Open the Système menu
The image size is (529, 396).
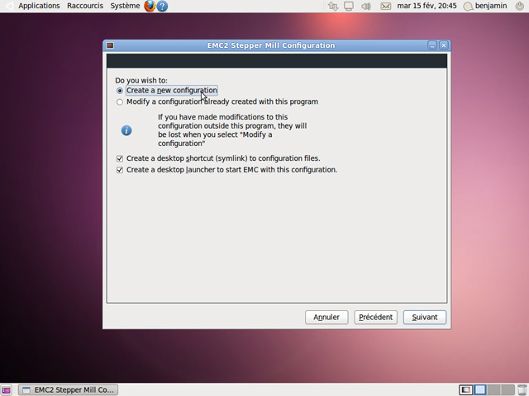point(125,6)
